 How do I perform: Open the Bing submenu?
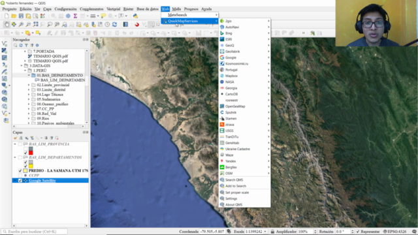[244, 33]
